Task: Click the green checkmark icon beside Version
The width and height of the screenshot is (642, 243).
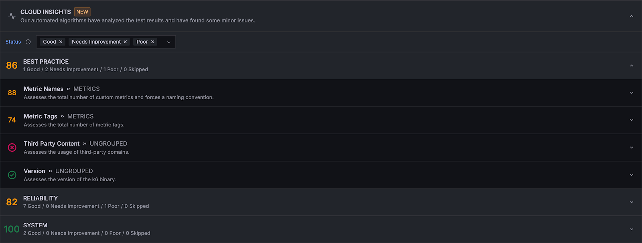Action: (x=12, y=175)
